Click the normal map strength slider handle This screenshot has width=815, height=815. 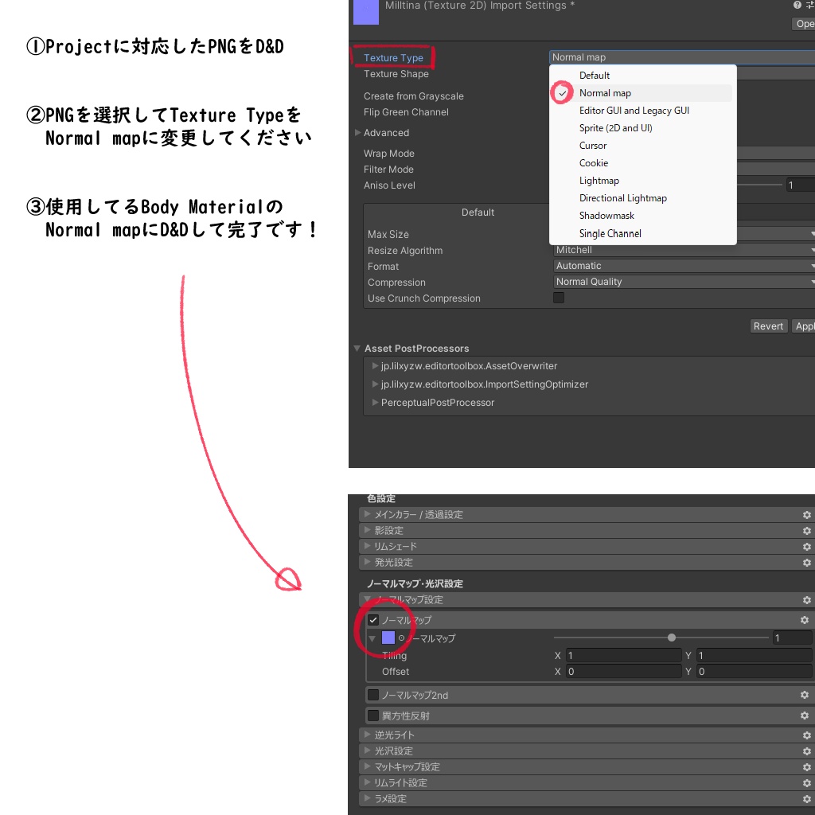pyautogui.click(x=671, y=638)
